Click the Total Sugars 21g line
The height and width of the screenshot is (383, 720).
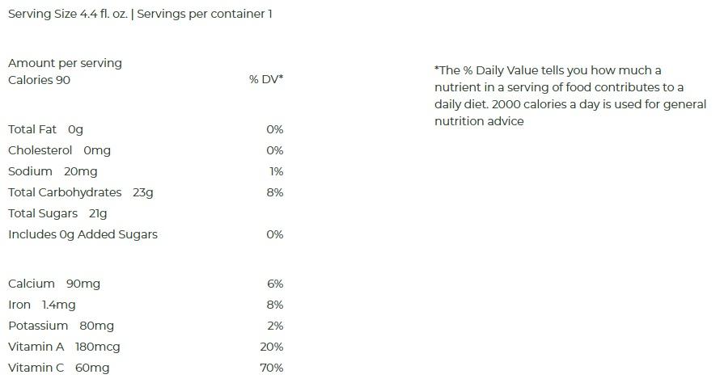[x=57, y=214]
